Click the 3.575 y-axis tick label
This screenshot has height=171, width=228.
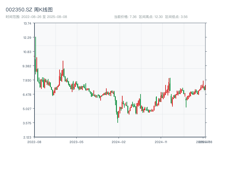click(27, 123)
